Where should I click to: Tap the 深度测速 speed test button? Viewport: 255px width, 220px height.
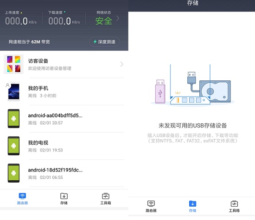click(x=104, y=42)
